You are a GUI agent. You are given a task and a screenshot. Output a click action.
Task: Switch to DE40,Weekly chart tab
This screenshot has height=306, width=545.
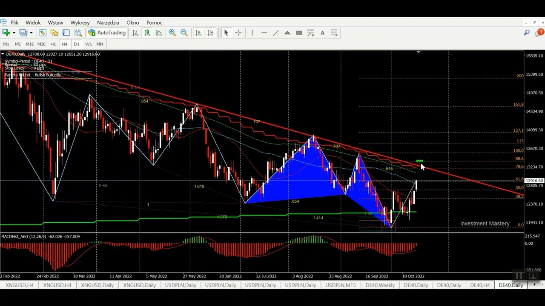click(380, 285)
